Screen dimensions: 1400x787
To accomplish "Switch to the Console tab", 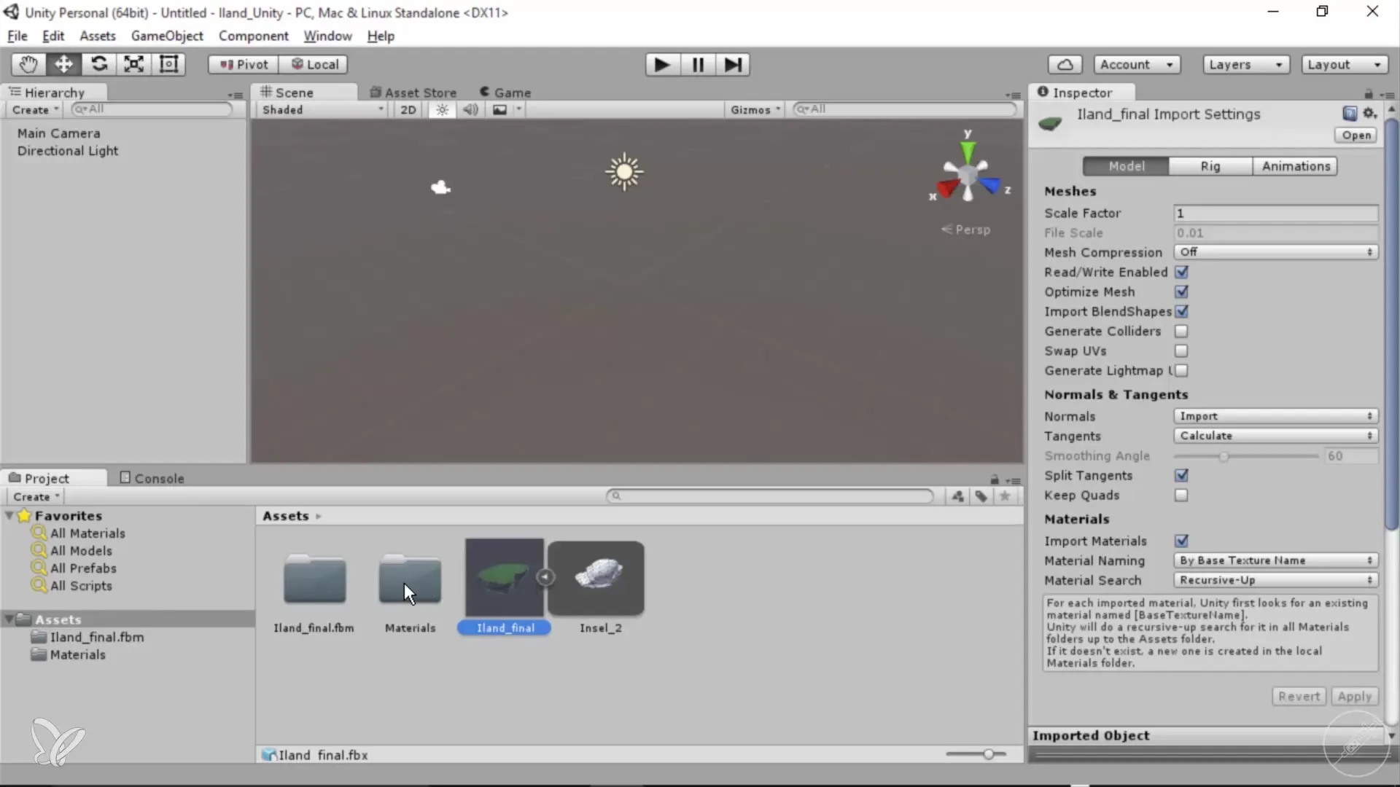I will click(x=152, y=478).
